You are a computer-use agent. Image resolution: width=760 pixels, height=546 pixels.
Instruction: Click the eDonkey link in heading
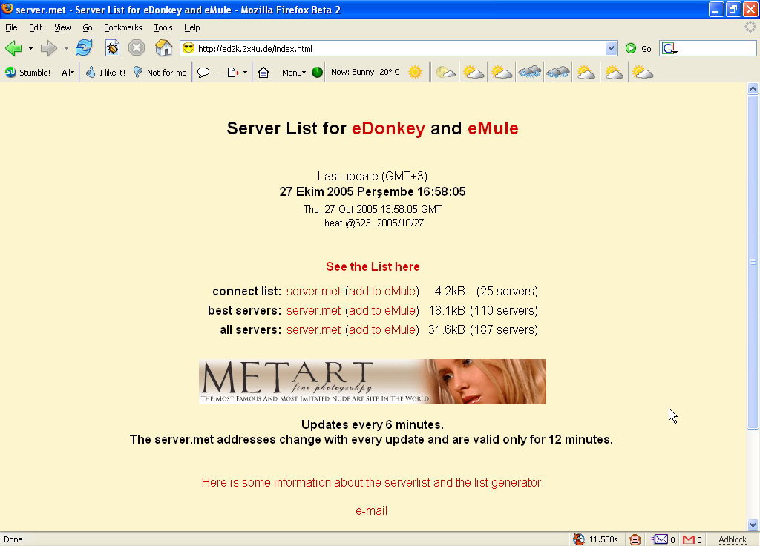(x=388, y=128)
